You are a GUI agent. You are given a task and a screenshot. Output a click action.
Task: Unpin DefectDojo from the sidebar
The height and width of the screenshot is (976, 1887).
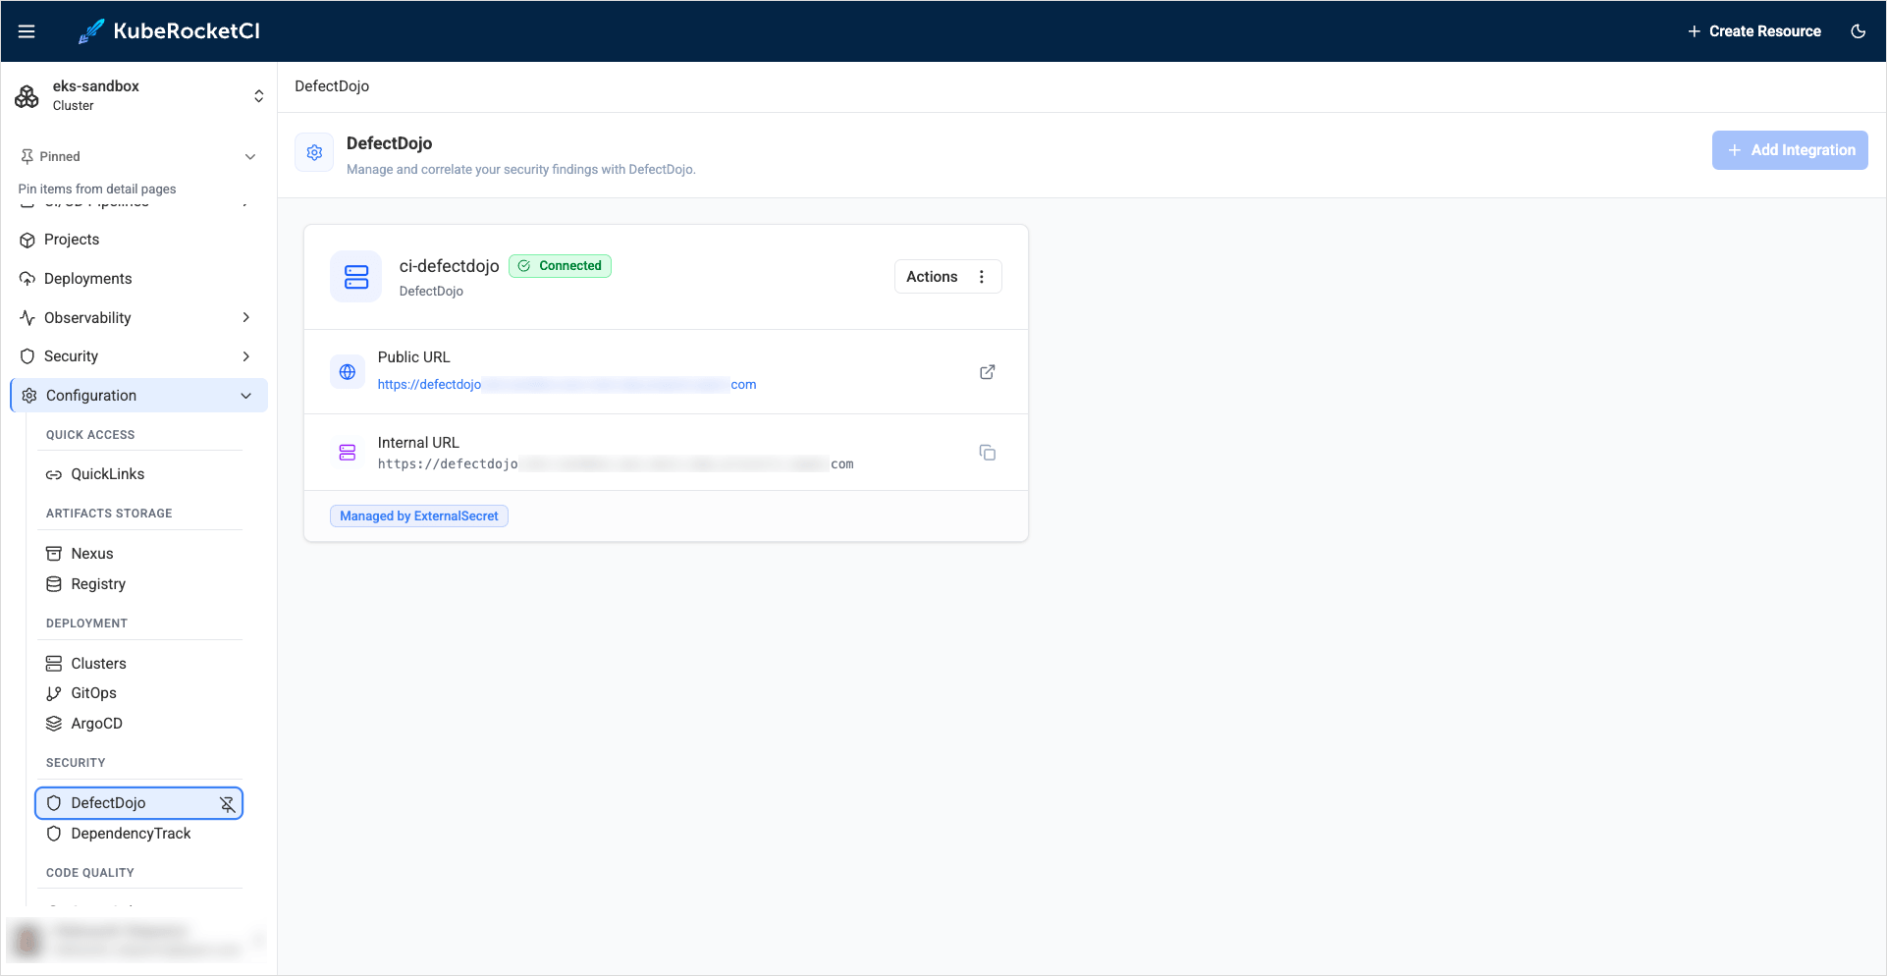coord(227,804)
